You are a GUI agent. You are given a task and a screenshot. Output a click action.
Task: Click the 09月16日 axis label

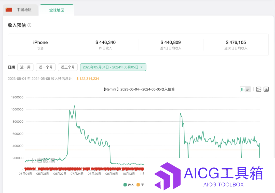coord(112,174)
